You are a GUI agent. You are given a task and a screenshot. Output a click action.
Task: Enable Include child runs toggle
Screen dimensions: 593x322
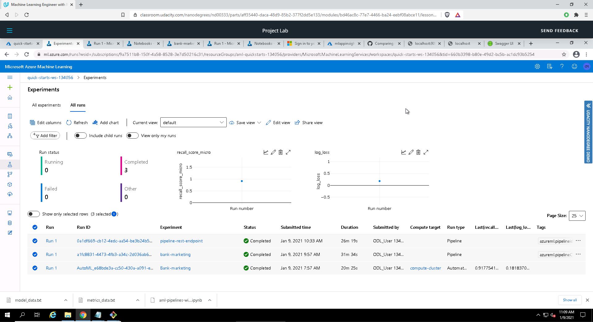click(x=80, y=136)
